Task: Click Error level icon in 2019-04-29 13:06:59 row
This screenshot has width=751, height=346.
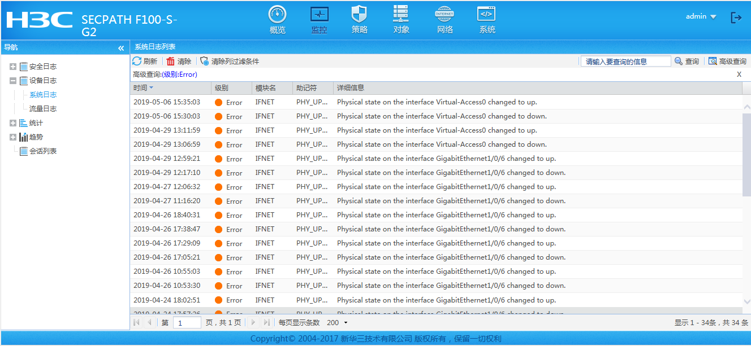Action: (219, 144)
